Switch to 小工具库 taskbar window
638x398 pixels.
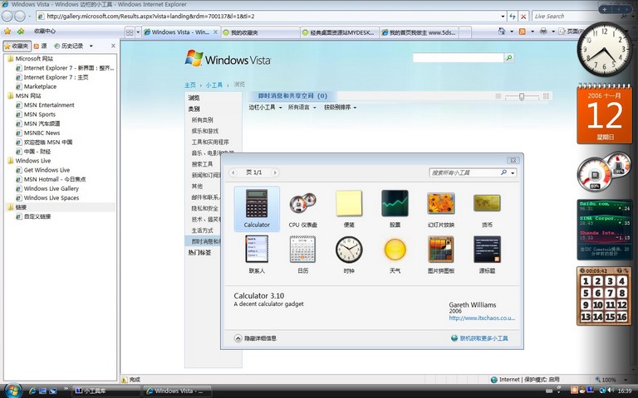(106, 391)
